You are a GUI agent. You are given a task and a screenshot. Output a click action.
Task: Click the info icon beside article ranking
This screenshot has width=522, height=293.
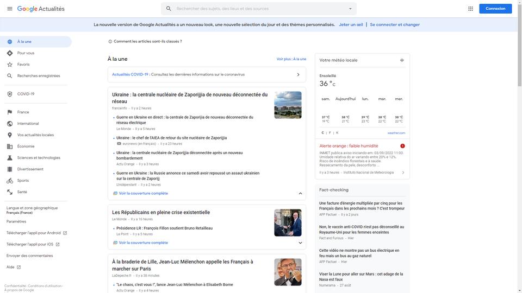pyautogui.click(x=110, y=42)
